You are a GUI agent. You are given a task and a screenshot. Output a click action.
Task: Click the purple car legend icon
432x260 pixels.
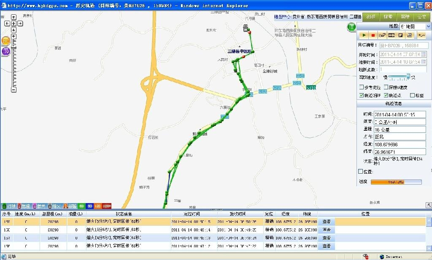[x=35, y=206]
